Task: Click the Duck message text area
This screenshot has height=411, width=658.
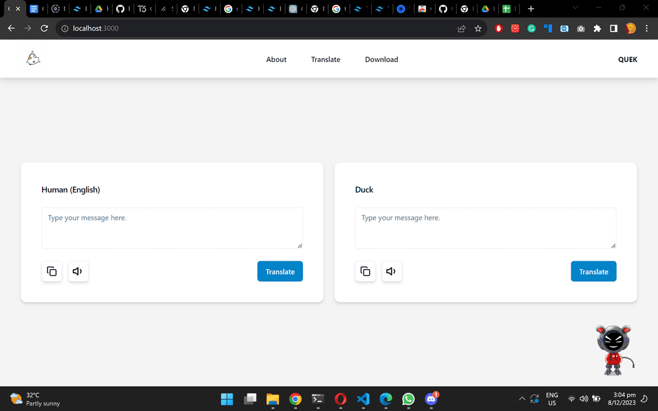Action: pos(486,228)
